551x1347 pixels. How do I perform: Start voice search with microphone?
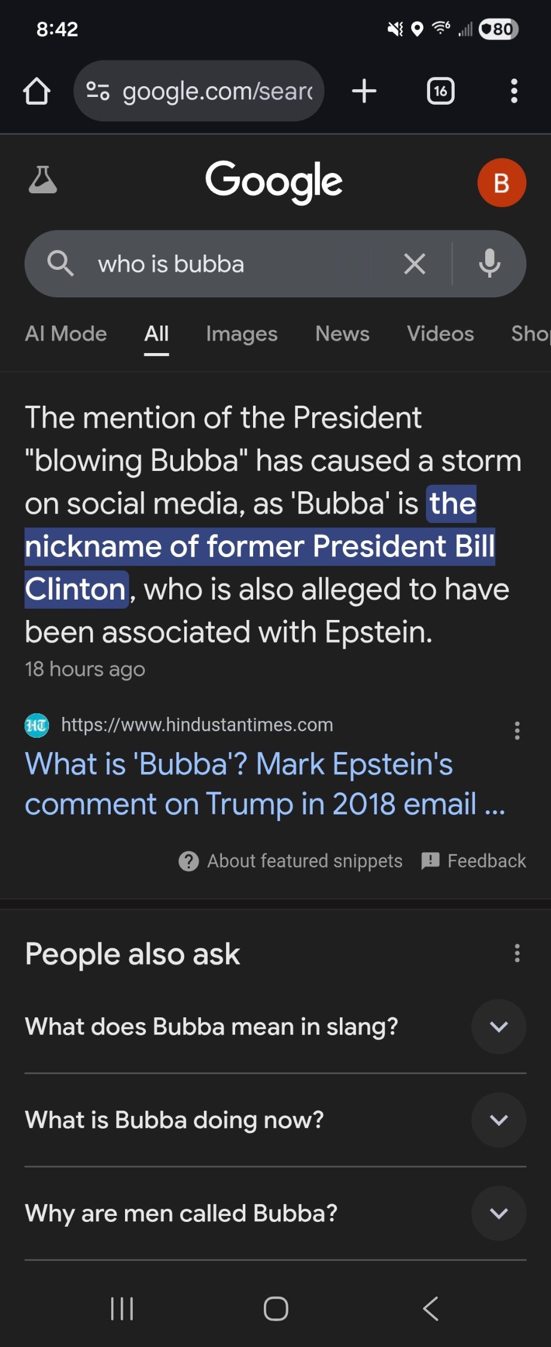click(x=489, y=264)
